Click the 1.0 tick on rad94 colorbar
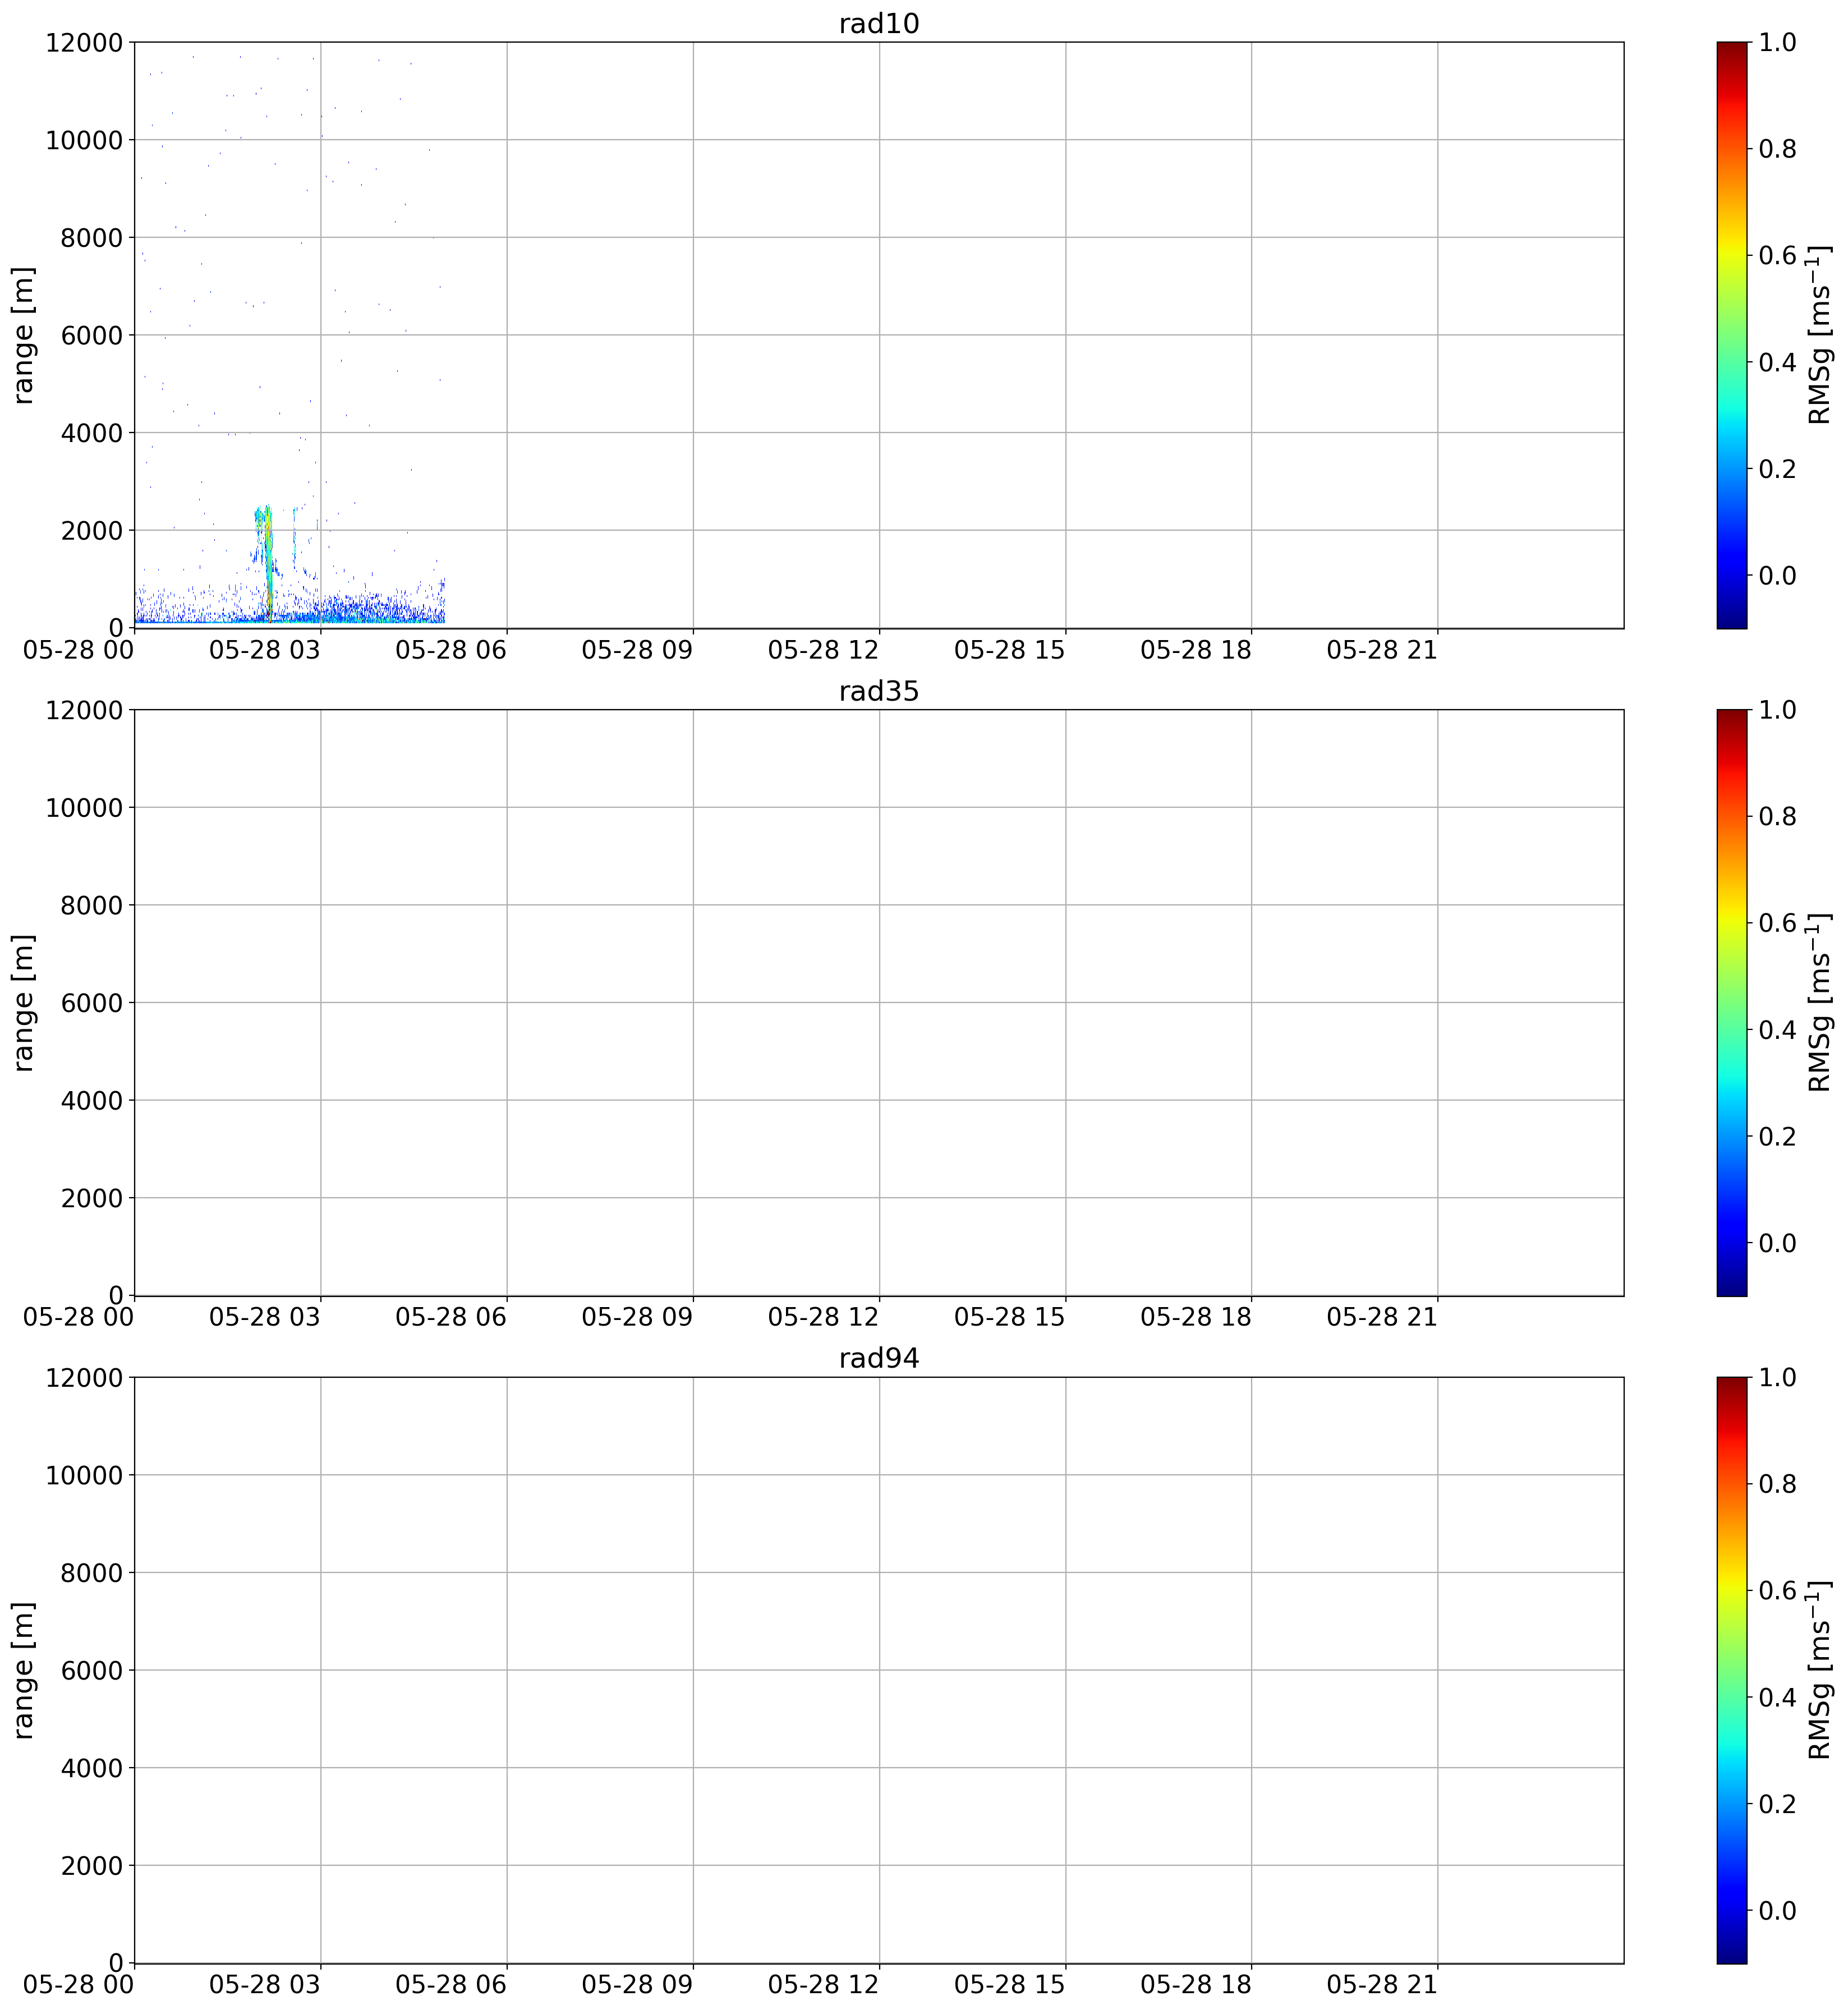This screenshot has width=1848, height=2010. point(1777,1377)
